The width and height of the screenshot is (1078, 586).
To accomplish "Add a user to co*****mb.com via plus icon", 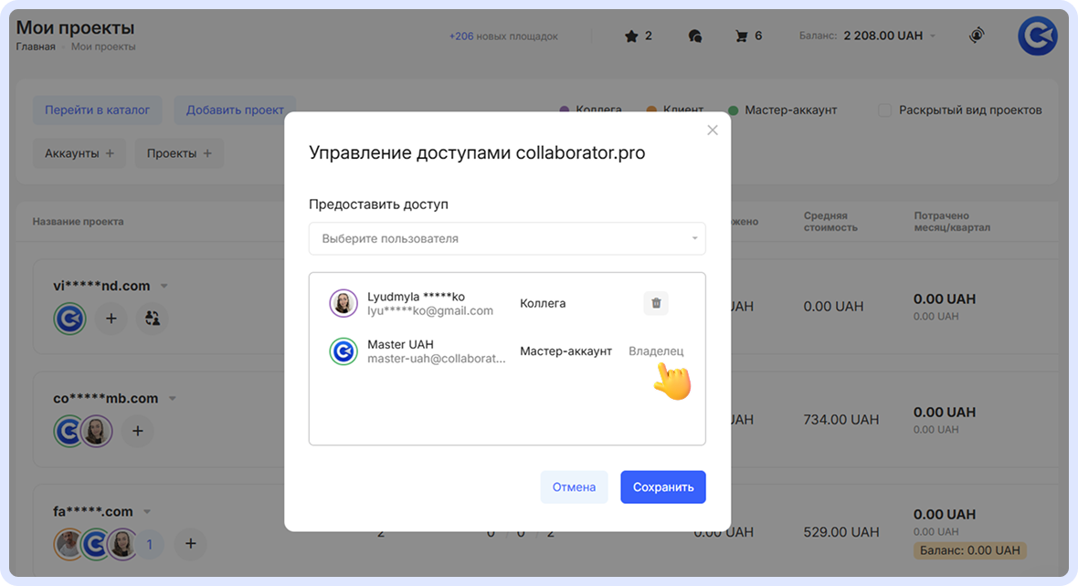I will point(138,430).
